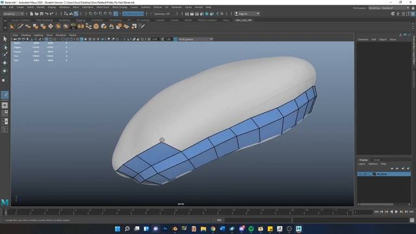Select by component type icon

pyautogui.click(x=76, y=14)
